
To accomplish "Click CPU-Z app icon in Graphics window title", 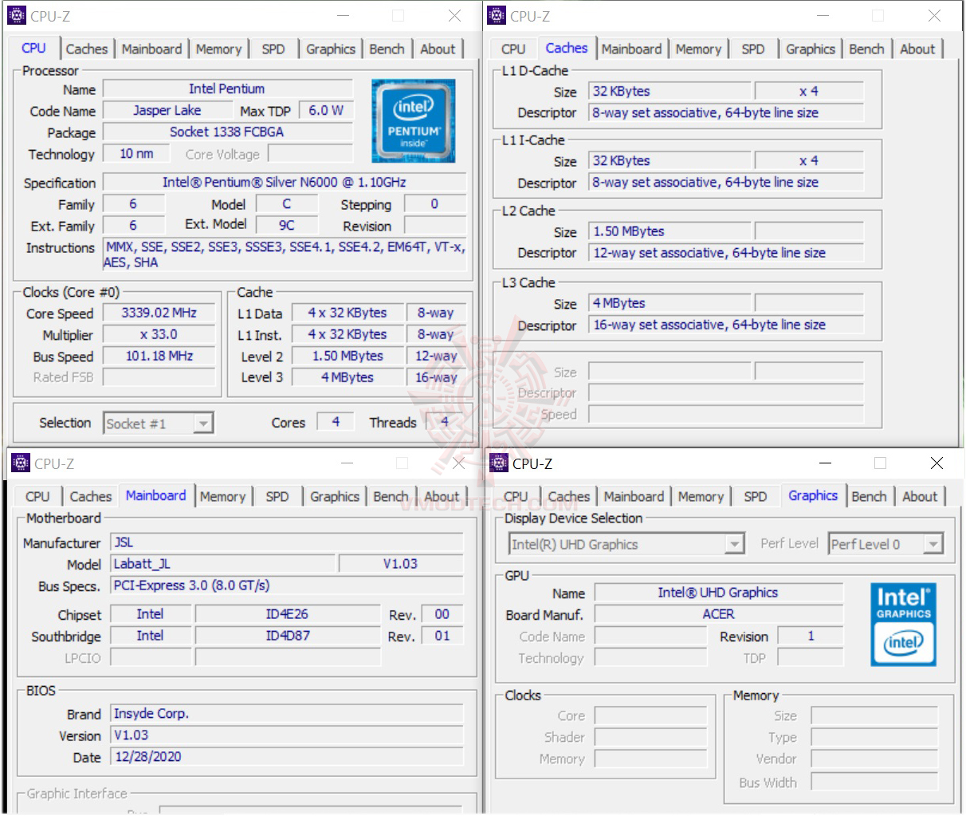I will [x=499, y=463].
